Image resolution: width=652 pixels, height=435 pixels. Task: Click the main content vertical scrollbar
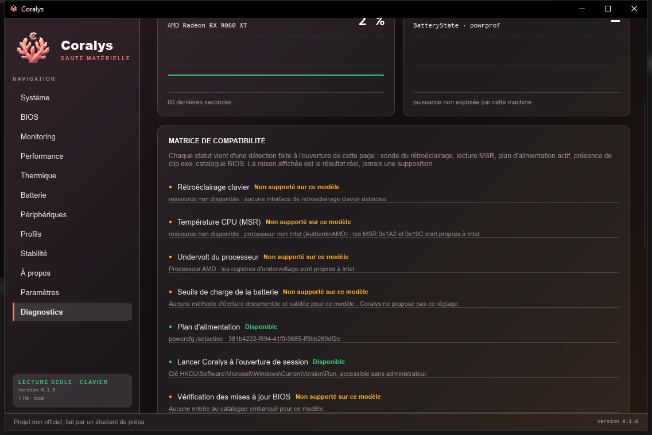[x=645, y=174]
